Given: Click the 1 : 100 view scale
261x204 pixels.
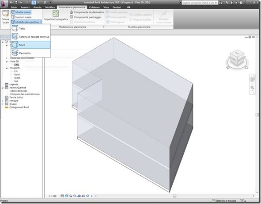Looking at the screenshot, I should 53,196.
